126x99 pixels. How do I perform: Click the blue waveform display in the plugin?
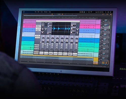(61, 29)
